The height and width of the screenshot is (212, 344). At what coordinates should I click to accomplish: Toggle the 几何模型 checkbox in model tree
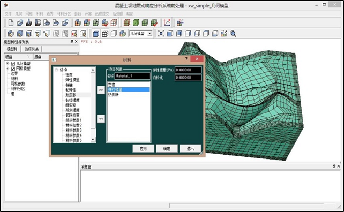coord(13,63)
